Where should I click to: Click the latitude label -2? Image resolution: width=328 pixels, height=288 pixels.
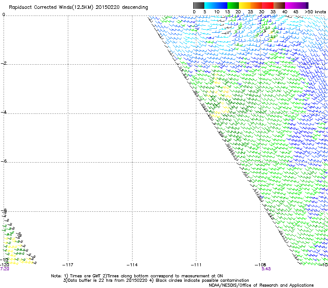pos(4,63)
